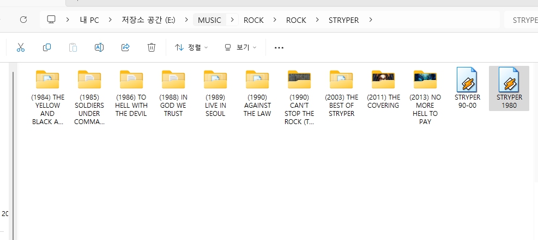The width and height of the screenshot is (538, 240).
Task: Expand the chevron between the two ROCK breadcrumbs
Action: [275, 20]
